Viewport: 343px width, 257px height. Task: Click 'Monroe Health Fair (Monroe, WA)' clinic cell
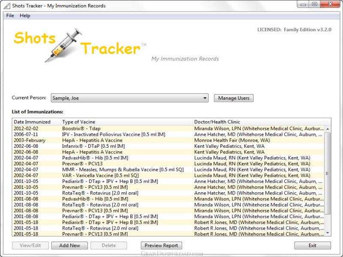pos(232,140)
